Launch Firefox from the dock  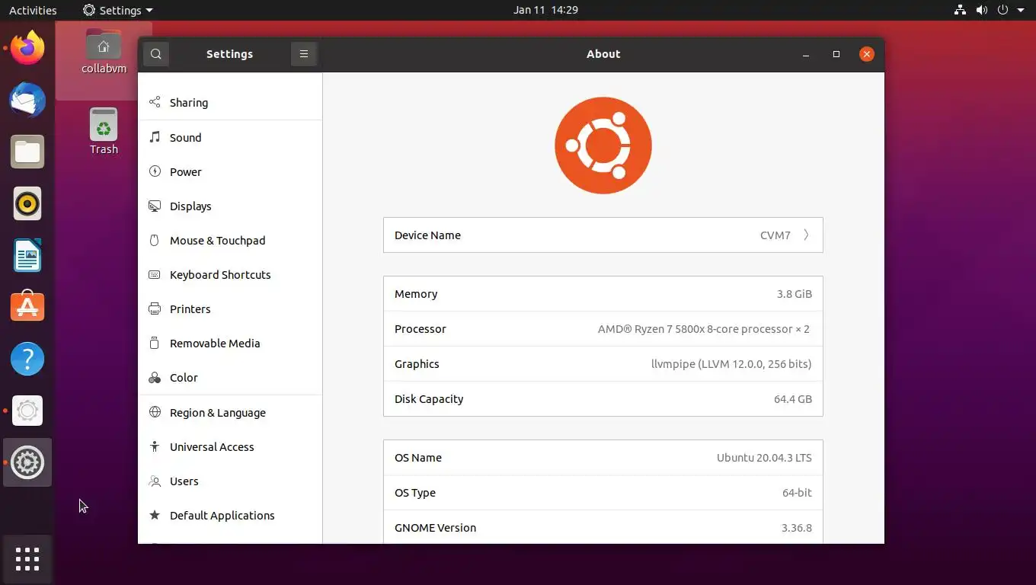pos(27,49)
